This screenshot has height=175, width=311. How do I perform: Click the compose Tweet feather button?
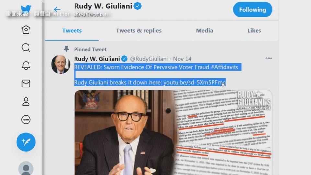[x=26, y=142]
